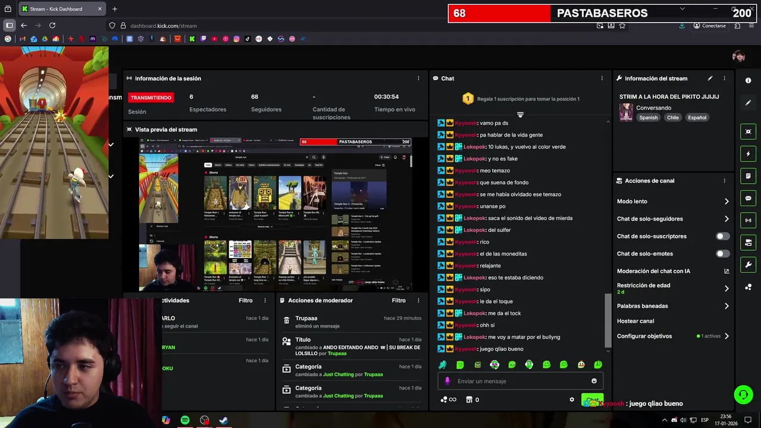Click the pencil icon in right sidebar

pos(748,103)
